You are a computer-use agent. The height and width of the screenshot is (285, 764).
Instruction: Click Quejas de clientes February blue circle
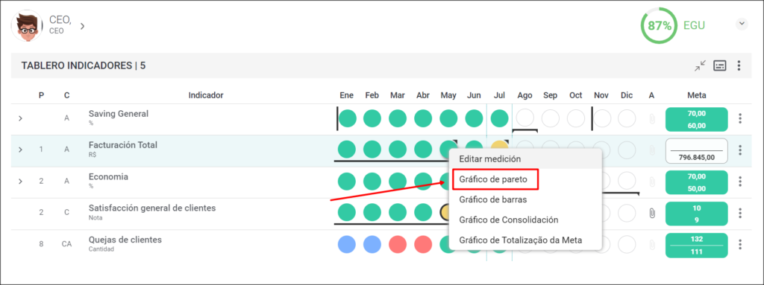pos(372,244)
